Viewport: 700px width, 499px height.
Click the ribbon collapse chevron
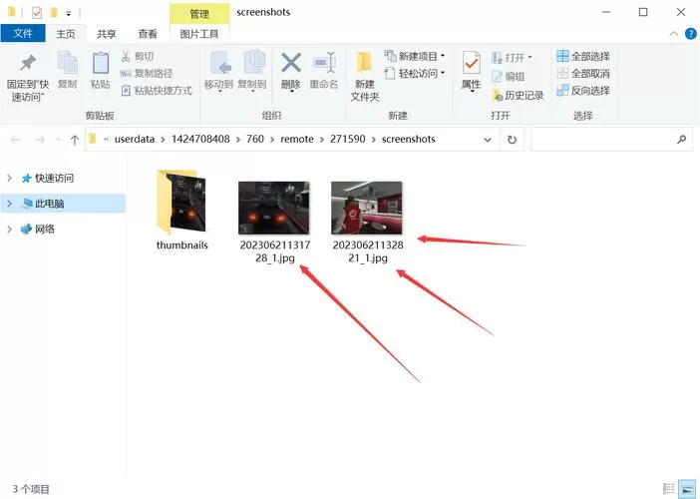tap(674, 34)
